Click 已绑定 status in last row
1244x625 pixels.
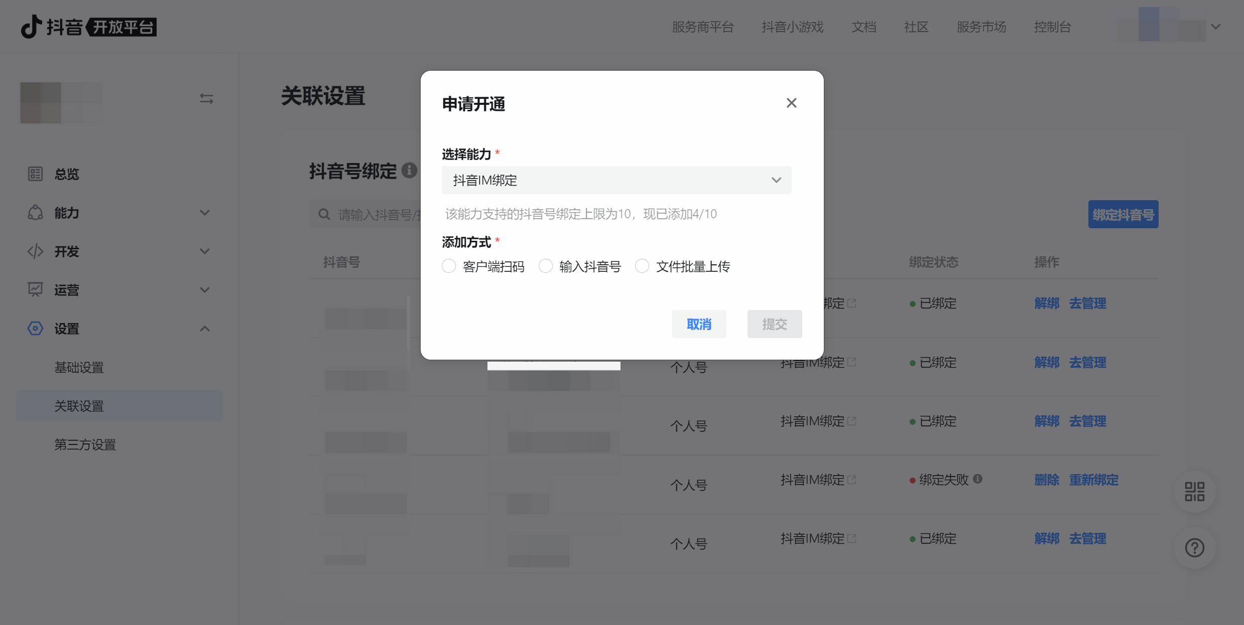click(x=938, y=538)
